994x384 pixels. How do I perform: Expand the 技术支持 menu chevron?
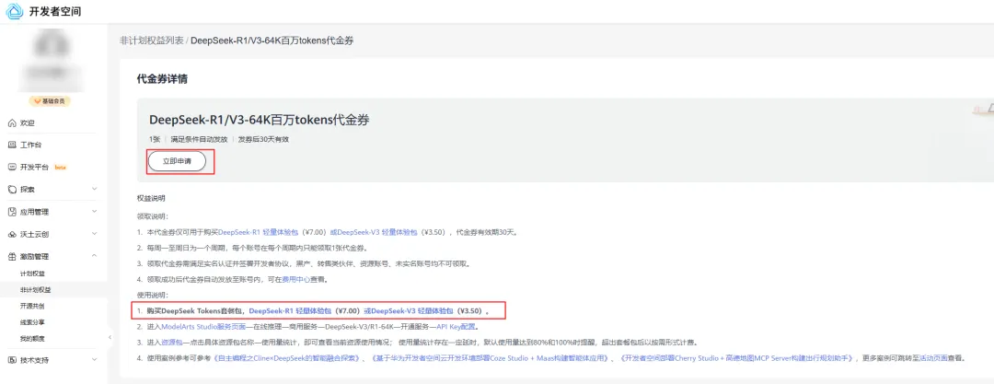coord(95,360)
